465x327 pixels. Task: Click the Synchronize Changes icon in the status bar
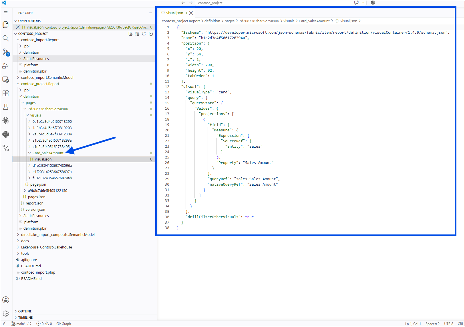point(29,324)
